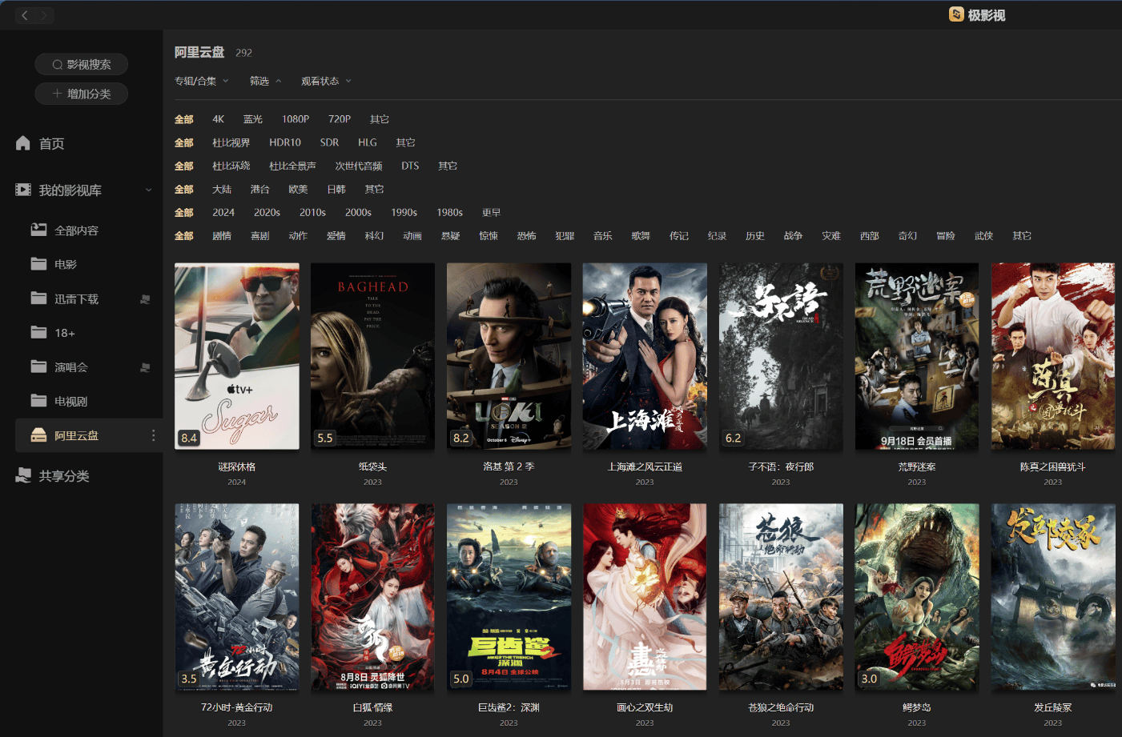Go back with the left arrow button
Viewport: 1122px width, 737px height.
[25, 15]
